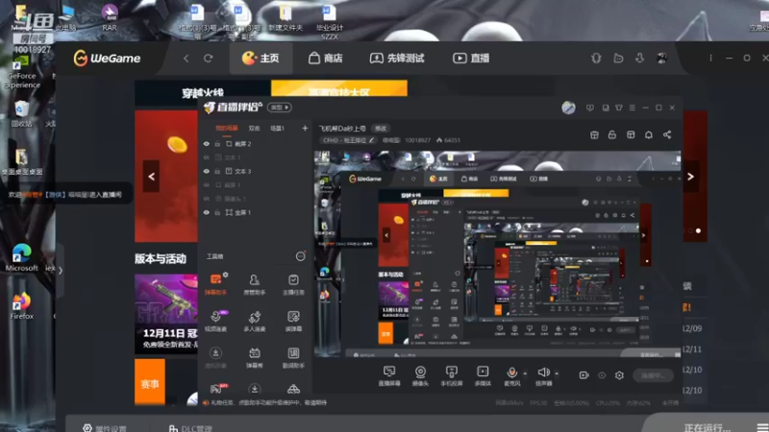Open WeGame 直播 tab
Screen dimensions: 769x432
[471, 59]
